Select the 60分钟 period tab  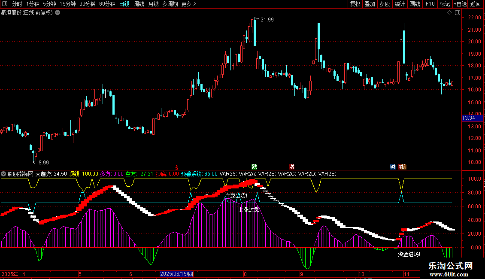pyautogui.click(x=107, y=4)
